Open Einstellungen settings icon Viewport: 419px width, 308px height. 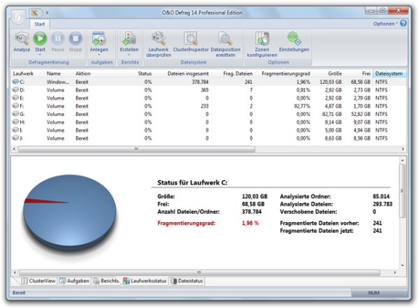(294, 39)
